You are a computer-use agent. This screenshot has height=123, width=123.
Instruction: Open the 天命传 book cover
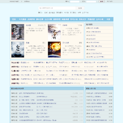click(x=54, y=32)
